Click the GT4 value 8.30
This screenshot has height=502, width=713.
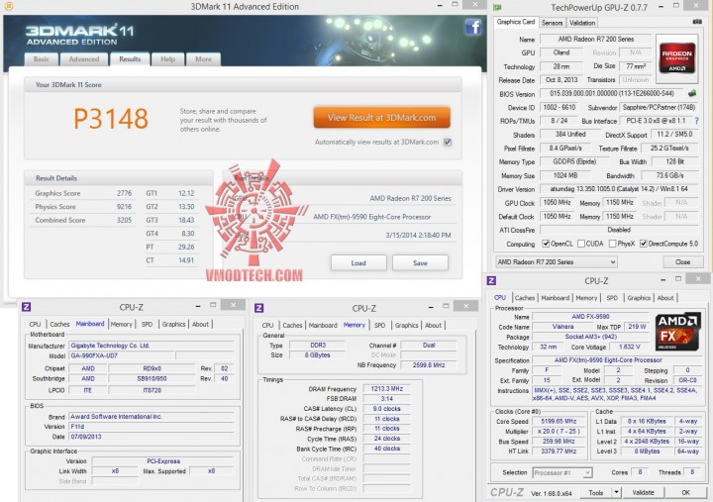(x=188, y=234)
